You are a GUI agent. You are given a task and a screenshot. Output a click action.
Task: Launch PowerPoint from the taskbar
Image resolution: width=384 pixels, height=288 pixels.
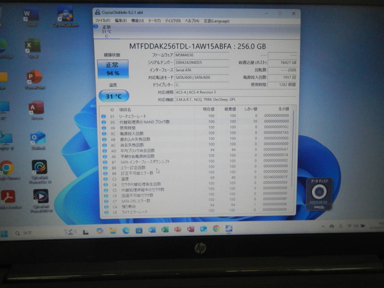coord(178,229)
